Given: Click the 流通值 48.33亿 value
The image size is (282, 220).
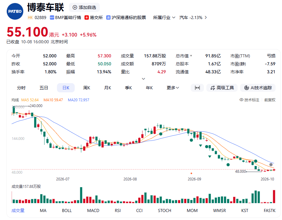Looking at the screenshot, I should click(x=213, y=72).
